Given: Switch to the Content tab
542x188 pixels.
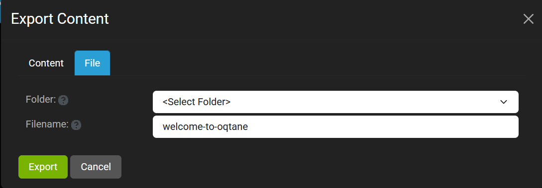Looking at the screenshot, I should [x=46, y=63].
